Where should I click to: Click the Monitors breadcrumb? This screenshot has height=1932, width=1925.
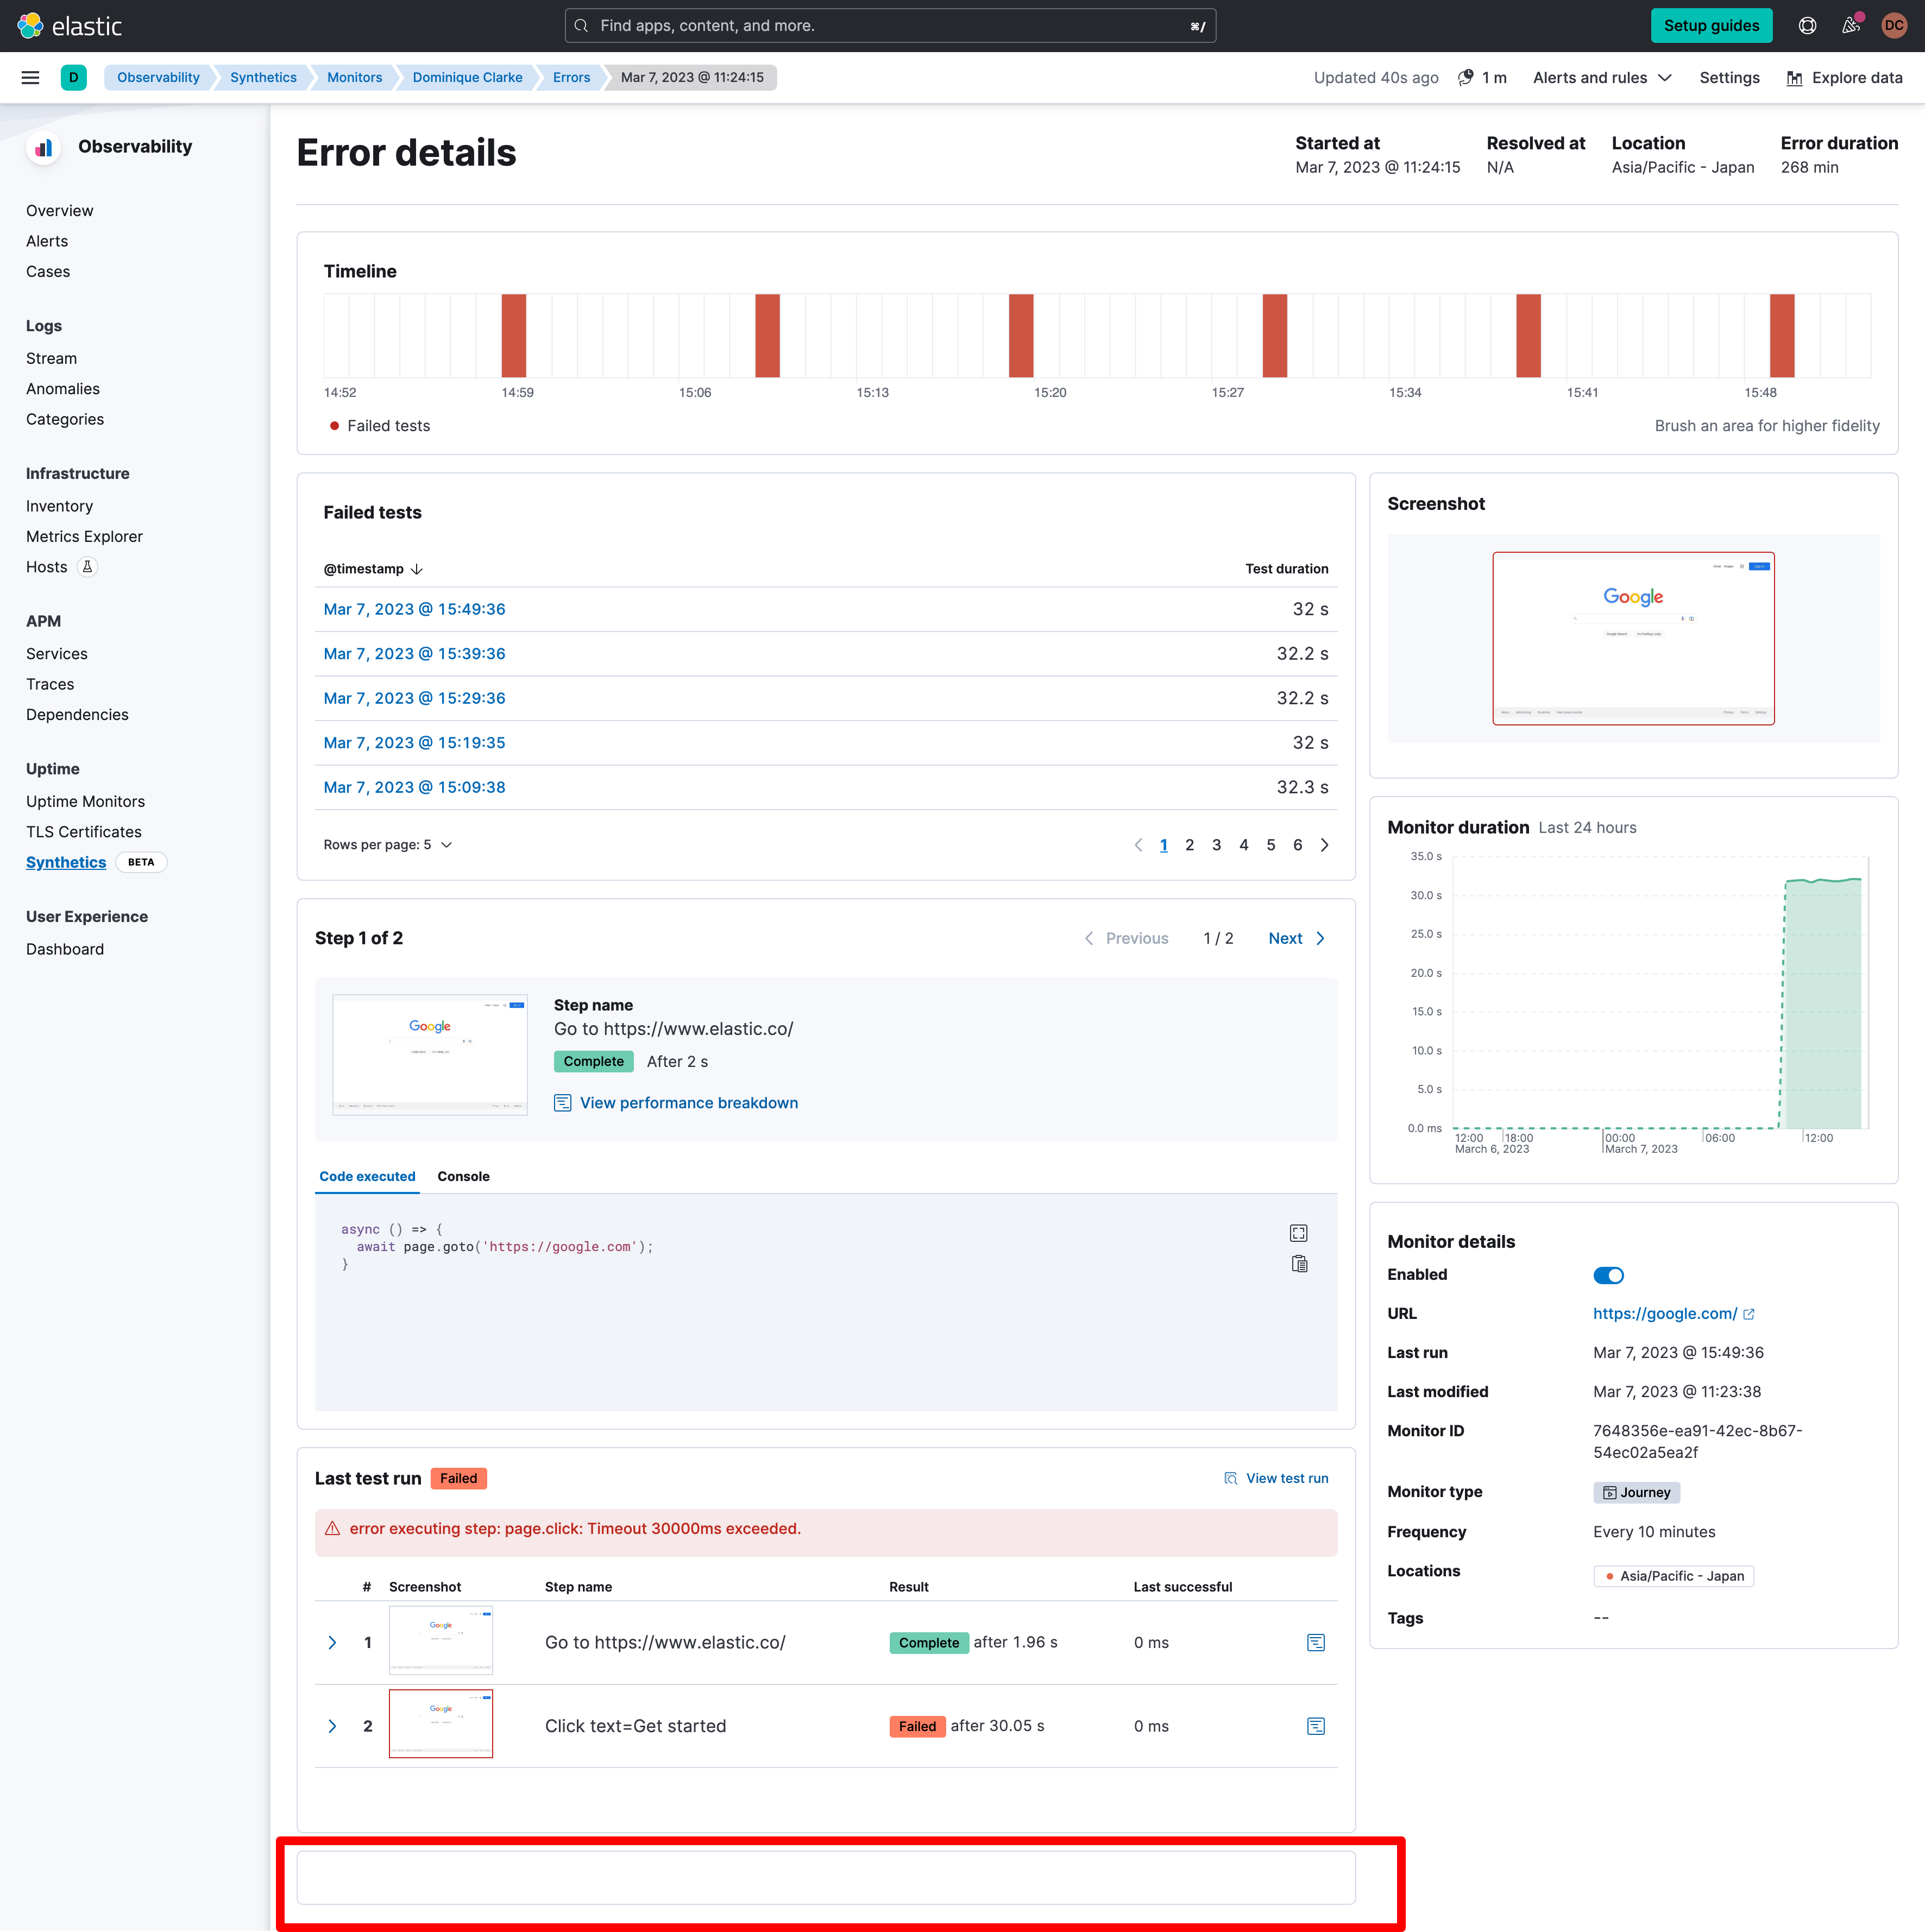click(x=354, y=77)
